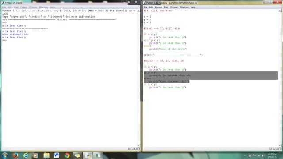Open the network signal tray icon
The height and width of the screenshot is (159, 283).
259,155
